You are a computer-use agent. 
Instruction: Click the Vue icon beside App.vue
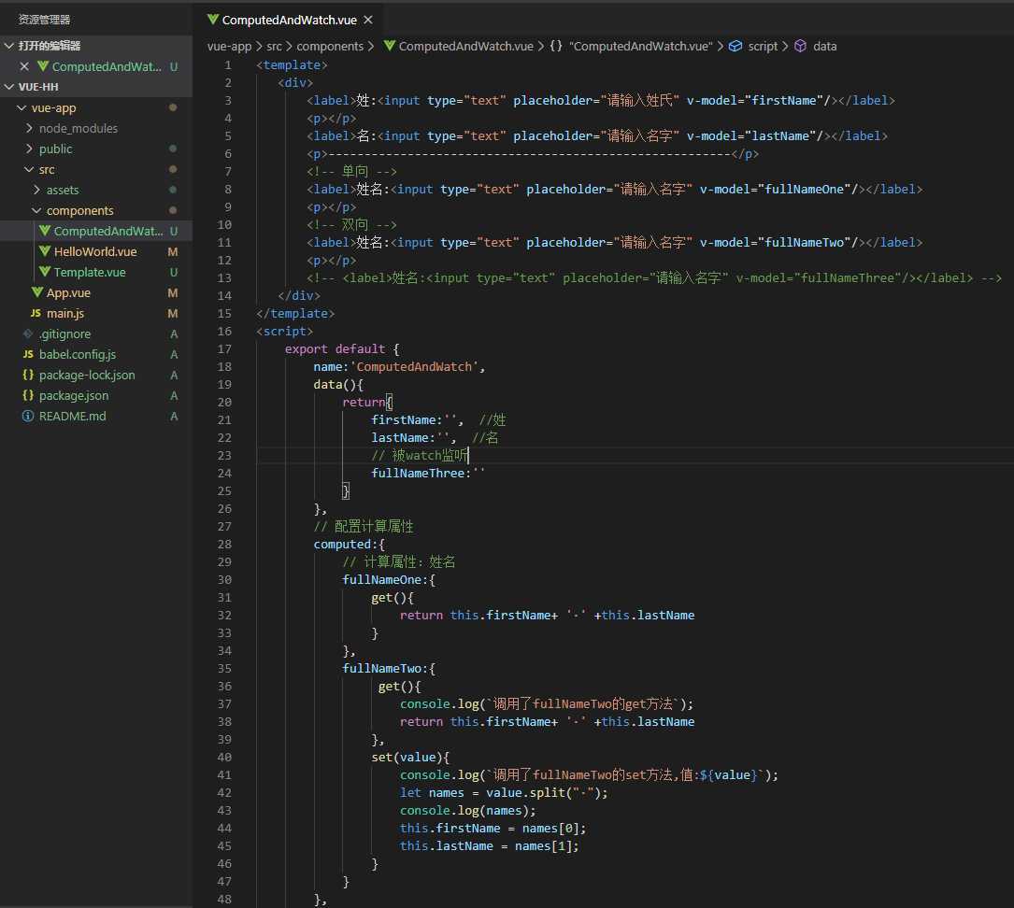[x=37, y=292]
